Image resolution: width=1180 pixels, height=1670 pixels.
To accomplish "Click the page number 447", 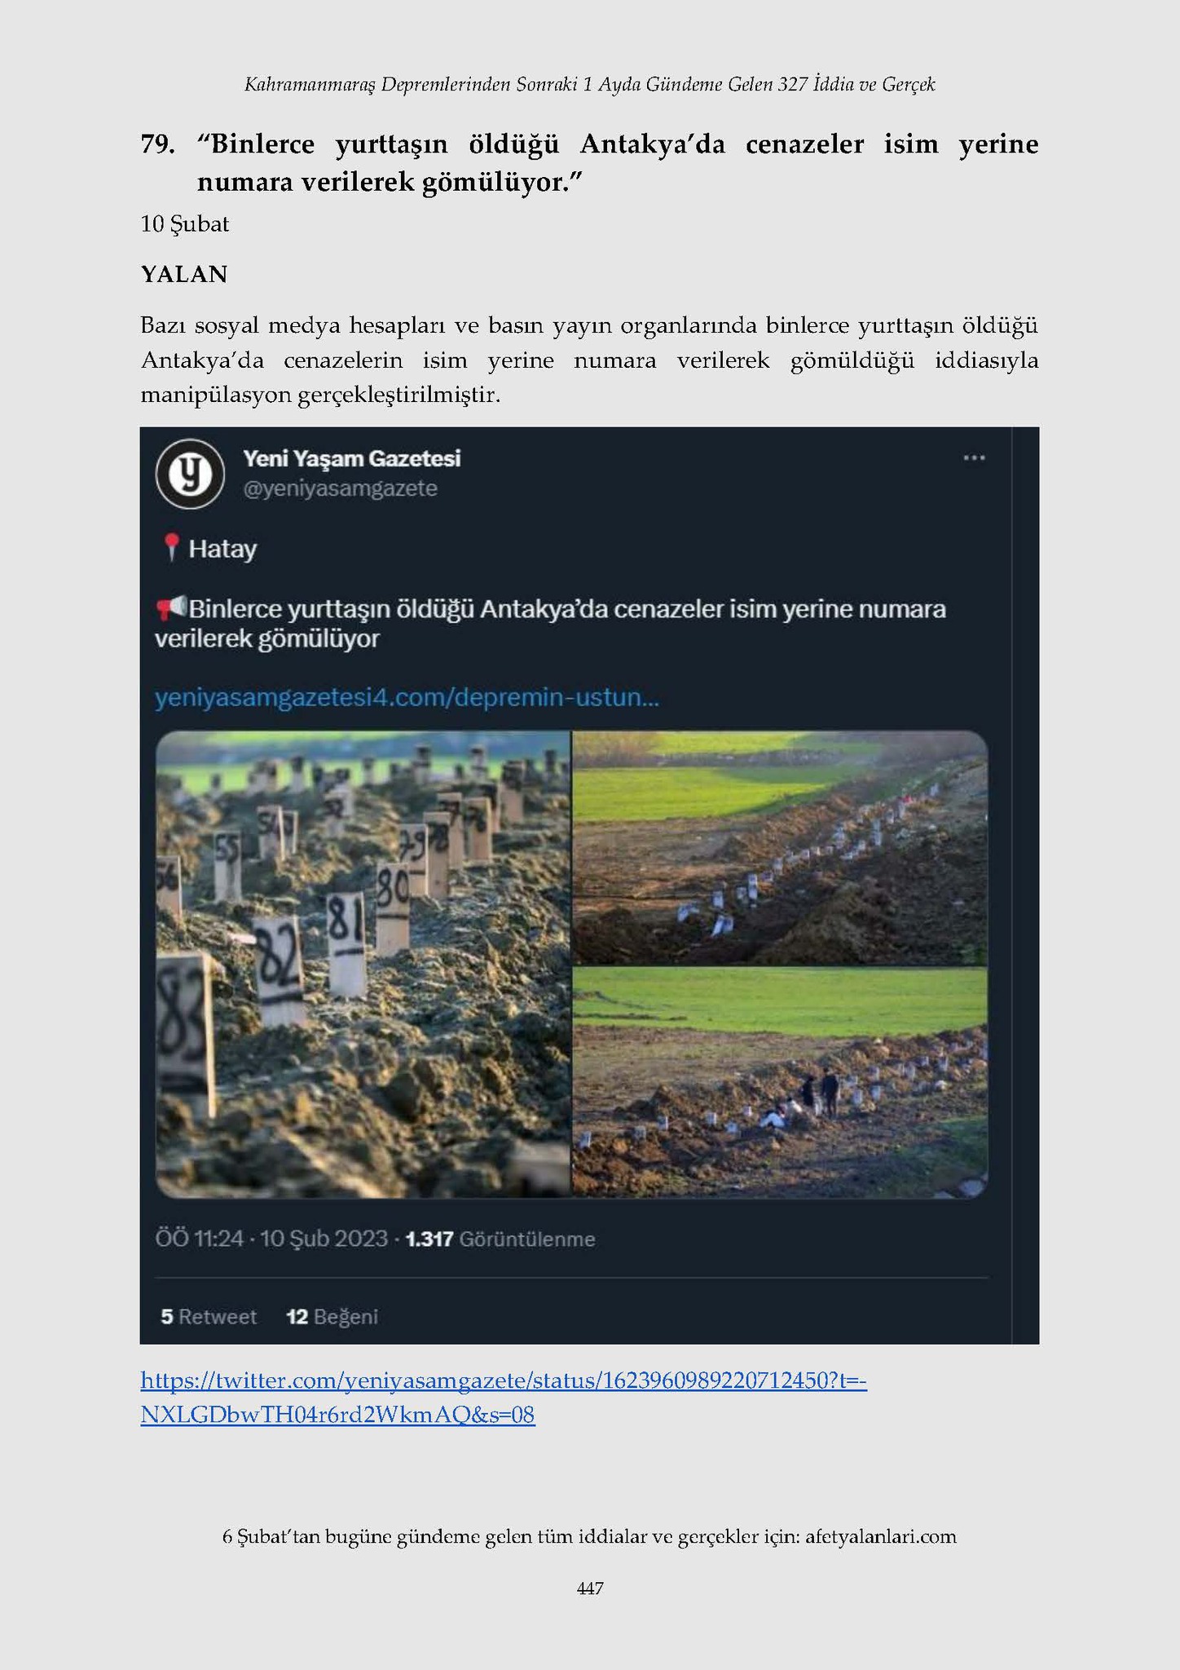I will tap(589, 1588).
